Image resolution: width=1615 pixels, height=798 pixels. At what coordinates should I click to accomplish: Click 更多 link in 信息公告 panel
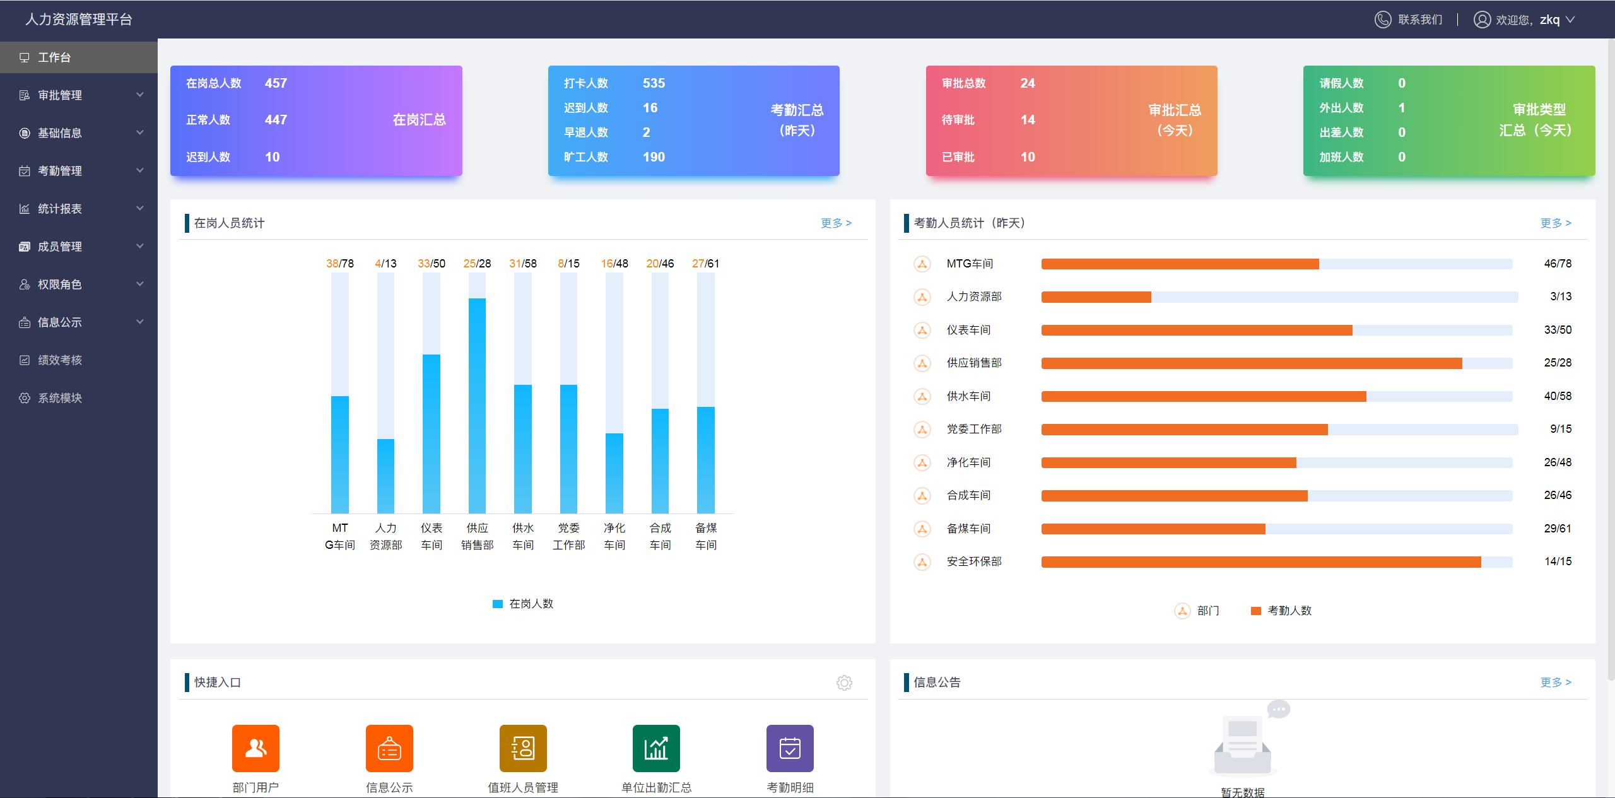pos(1555,682)
